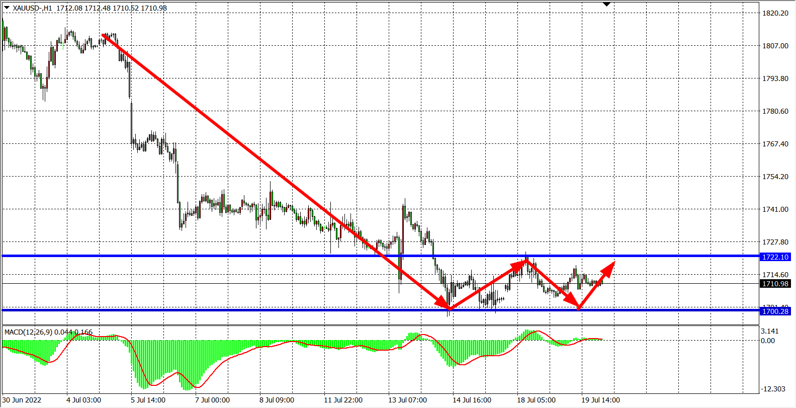Click the XAUUSD-,H1 chart title text
This screenshot has width=796, height=408.
[32, 8]
